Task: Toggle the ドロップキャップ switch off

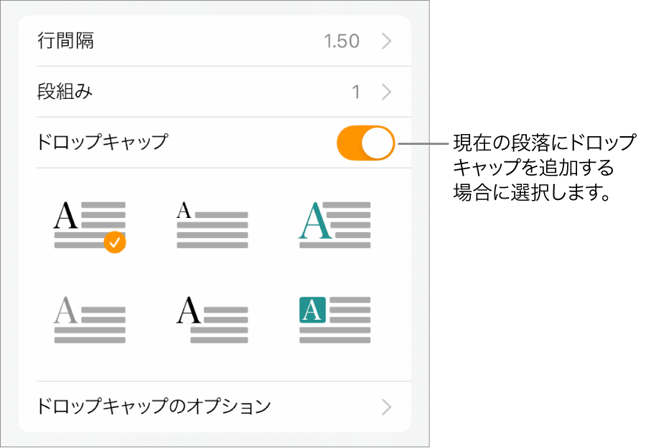Action: coord(365,143)
